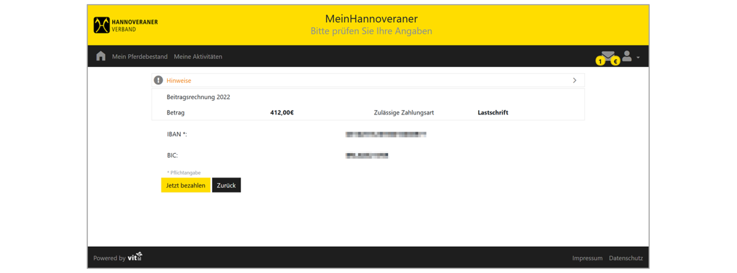
Task: Click the blurred BIC value
Action: (x=366, y=155)
